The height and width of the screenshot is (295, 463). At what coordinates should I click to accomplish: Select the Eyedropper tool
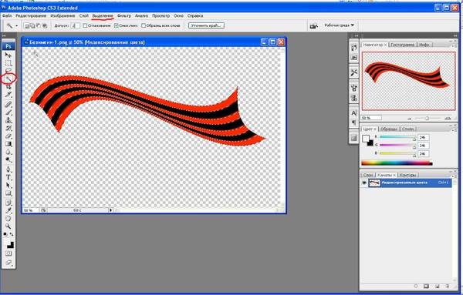tap(8, 210)
